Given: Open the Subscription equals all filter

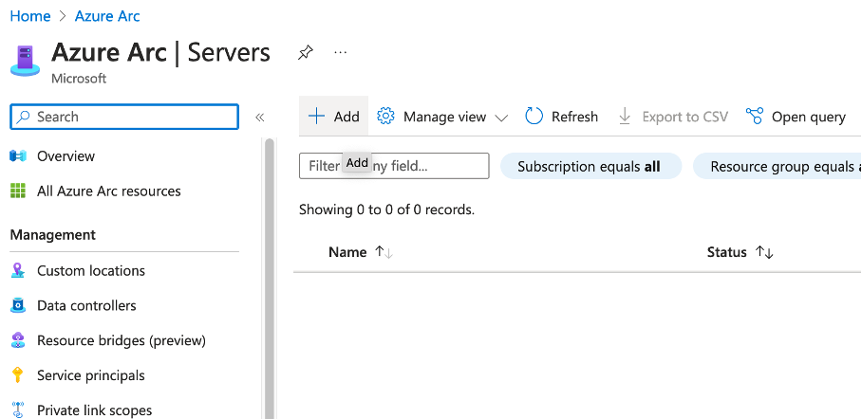Looking at the screenshot, I should (x=590, y=167).
